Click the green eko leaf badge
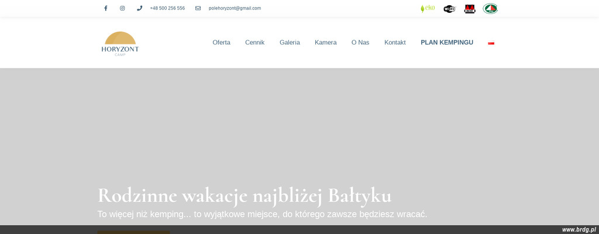Viewport: 599px width, 234px height. (x=428, y=8)
